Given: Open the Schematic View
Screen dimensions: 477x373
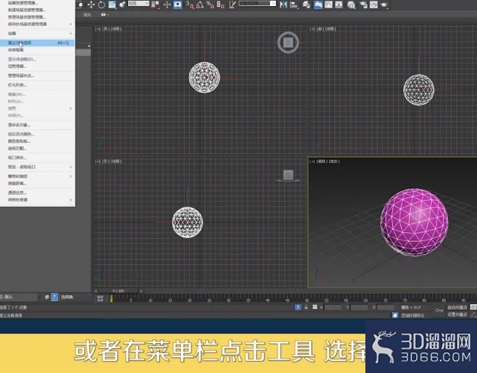Looking at the screenshot, I should pyautogui.click(x=339, y=4).
